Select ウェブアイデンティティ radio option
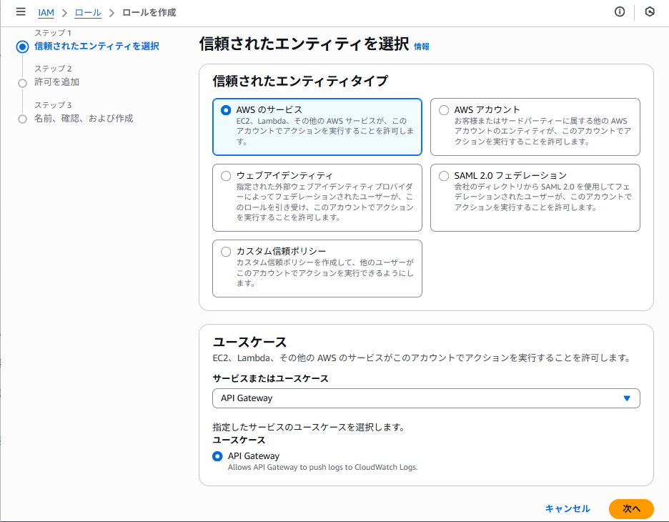The height and width of the screenshot is (522, 669). [226, 176]
